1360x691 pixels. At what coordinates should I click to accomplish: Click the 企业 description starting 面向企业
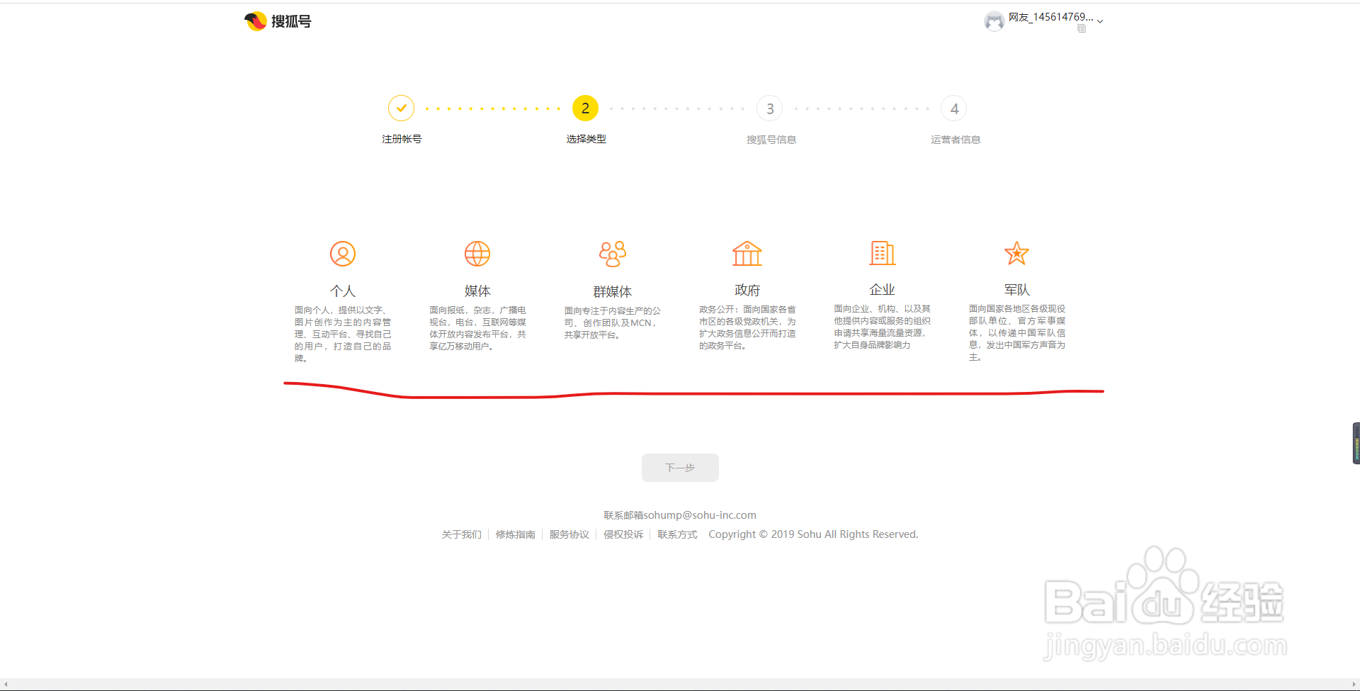tap(883, 327)
